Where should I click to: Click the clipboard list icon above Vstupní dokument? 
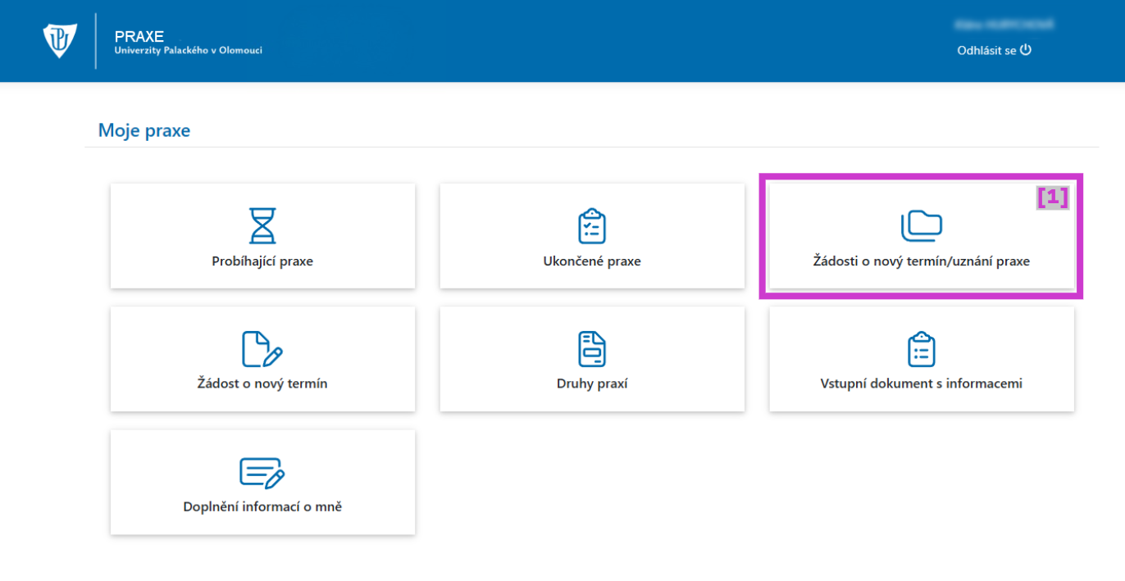(x=921, y=349)
